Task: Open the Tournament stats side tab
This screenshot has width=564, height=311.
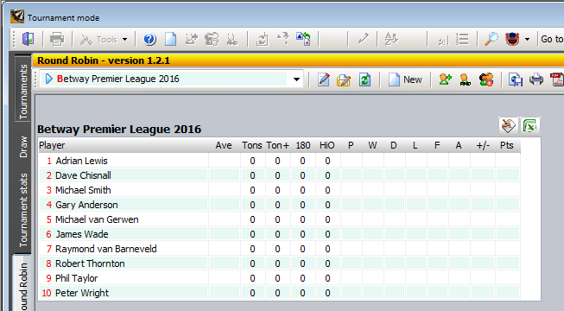Action: (23, 210)
